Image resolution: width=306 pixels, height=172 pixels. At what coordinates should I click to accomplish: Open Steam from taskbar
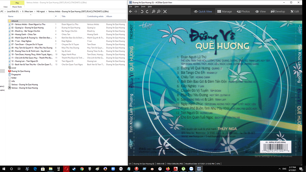pyautogui.click(x=74, y=169)
